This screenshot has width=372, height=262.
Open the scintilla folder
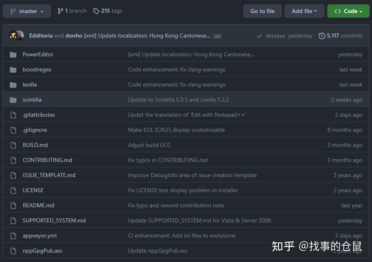click(x=32, y=100)
